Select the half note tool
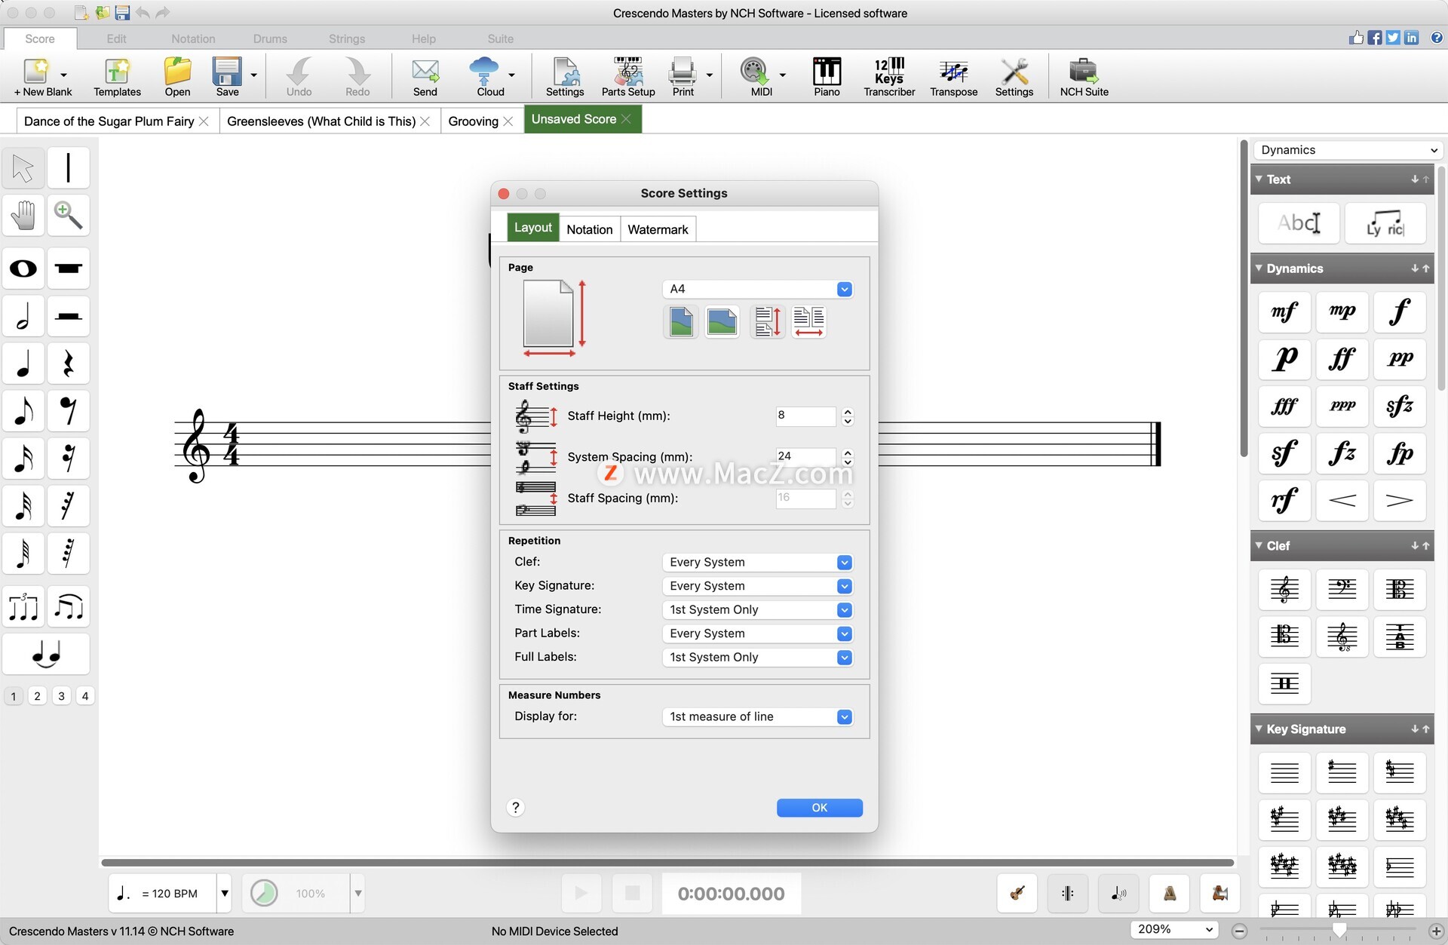Screen dimensions: 1448x945 (23, 316)
